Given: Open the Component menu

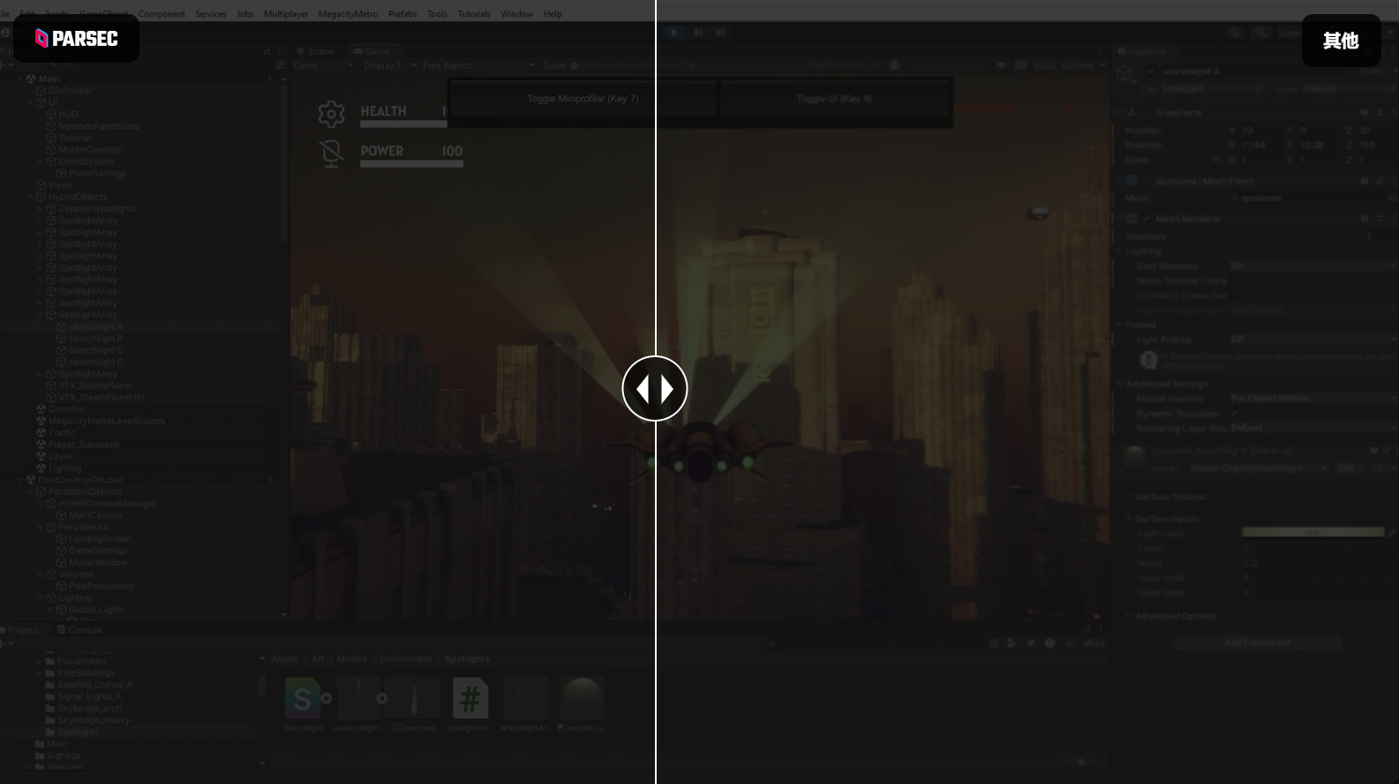Looking at the screenshot, I should tap(162, 14).
